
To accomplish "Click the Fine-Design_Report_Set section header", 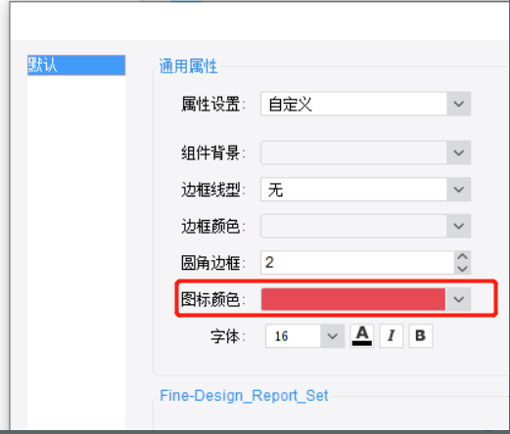I will (244, 396).
